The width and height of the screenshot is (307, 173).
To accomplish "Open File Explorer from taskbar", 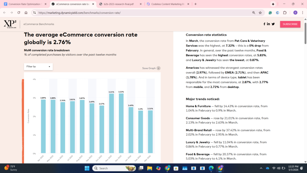I will pos(150,168).
